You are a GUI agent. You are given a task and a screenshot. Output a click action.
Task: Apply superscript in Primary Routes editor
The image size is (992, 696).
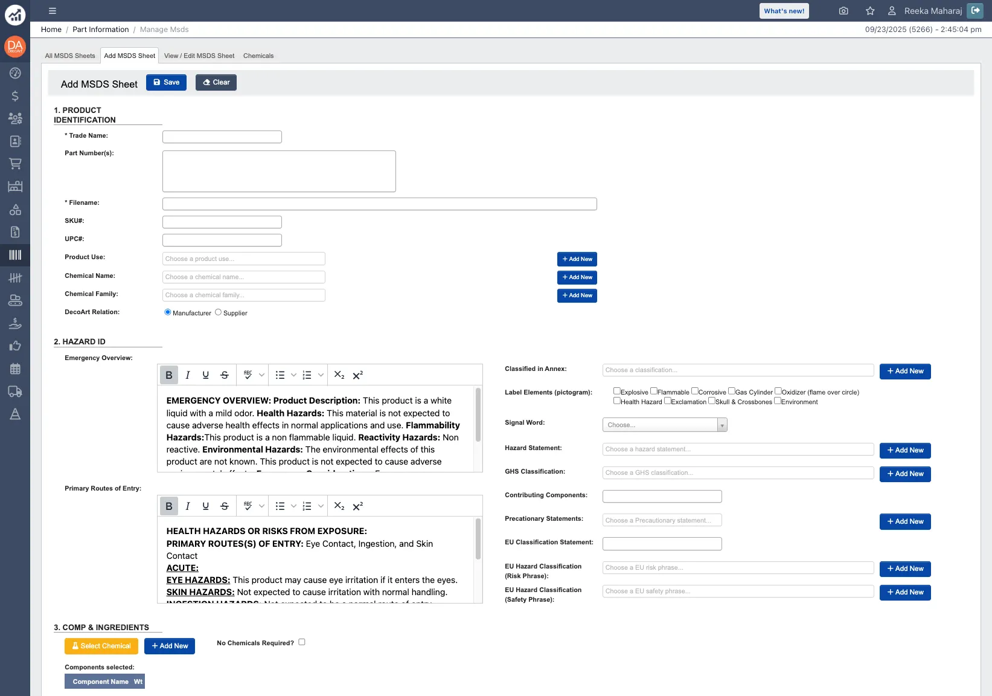coord(358,506)
